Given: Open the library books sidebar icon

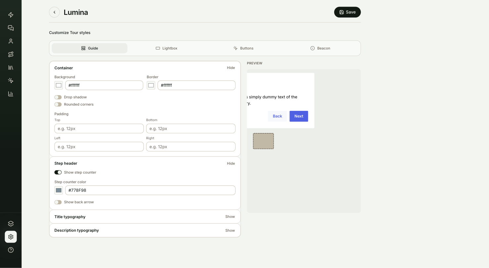Looking at the screenshot, I should pos(11,67).
